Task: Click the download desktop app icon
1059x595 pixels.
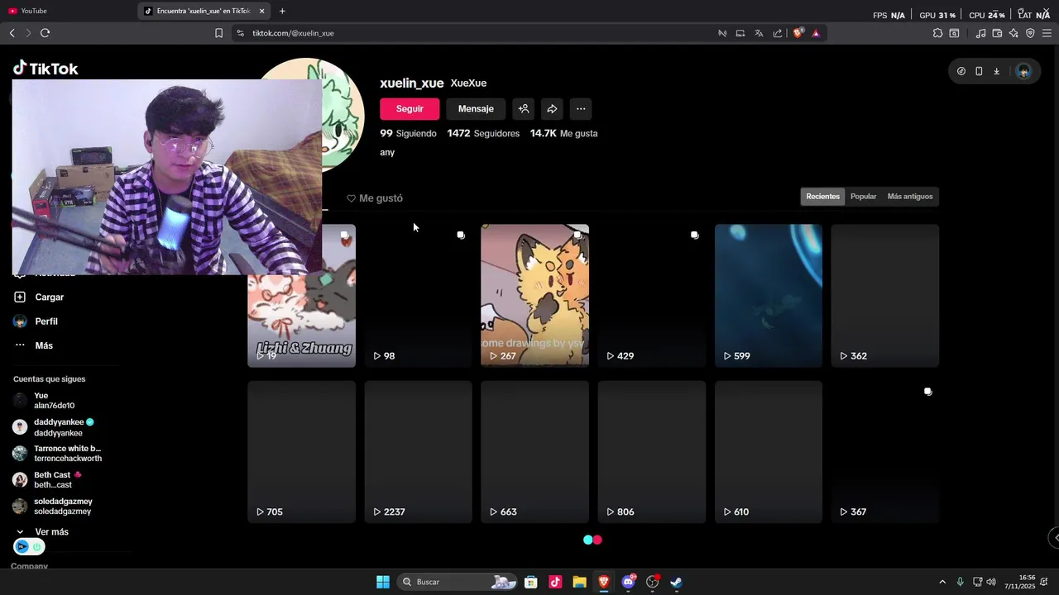Action: coord(996,71)
